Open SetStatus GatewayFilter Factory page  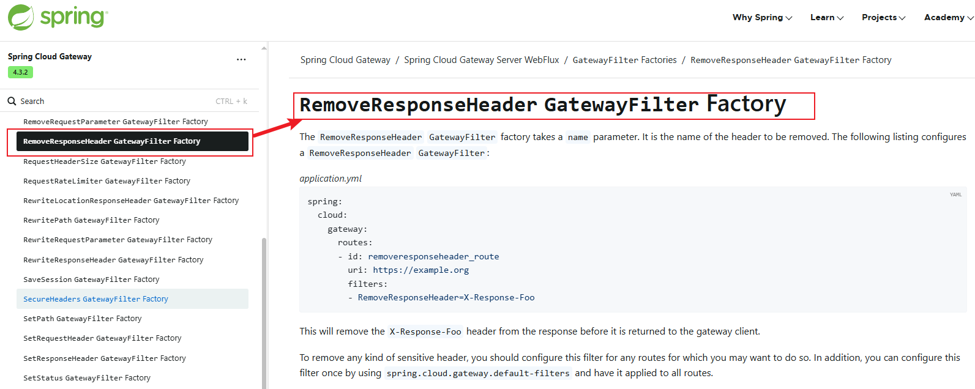[87, 378]
